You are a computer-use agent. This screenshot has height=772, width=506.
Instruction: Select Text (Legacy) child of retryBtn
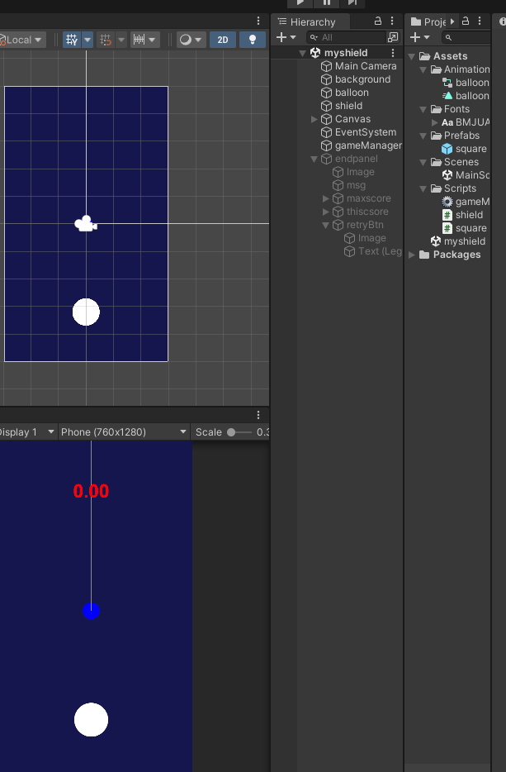(372, 251)
